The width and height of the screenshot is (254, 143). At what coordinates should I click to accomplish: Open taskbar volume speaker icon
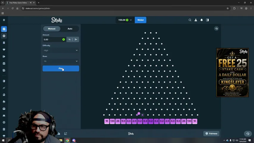click(x=237, y=140)
